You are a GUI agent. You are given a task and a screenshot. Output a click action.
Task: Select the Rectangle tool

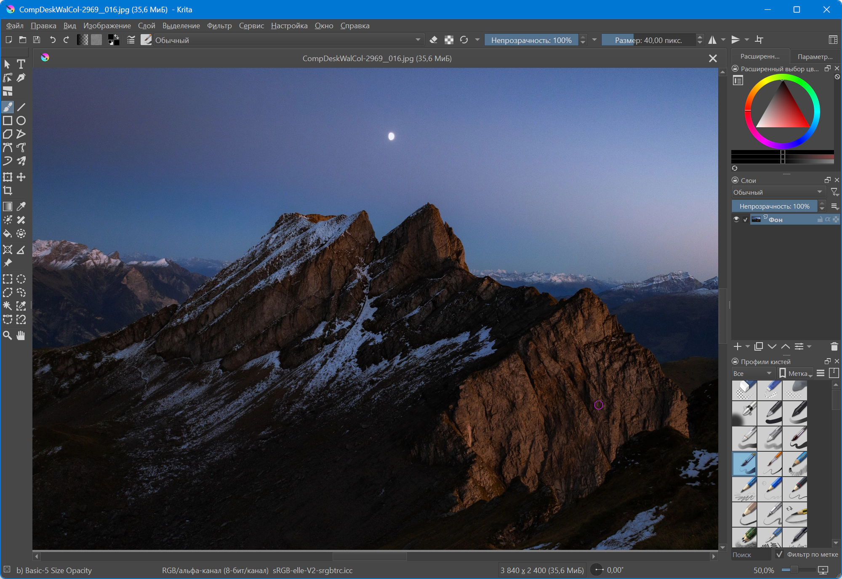(8, 121)
